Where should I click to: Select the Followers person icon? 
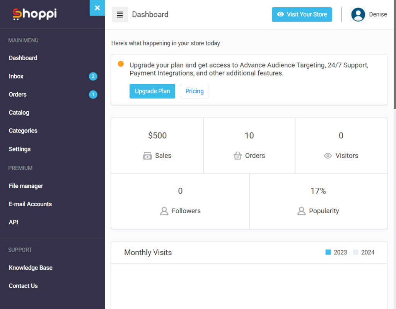[x=164, y=211]
